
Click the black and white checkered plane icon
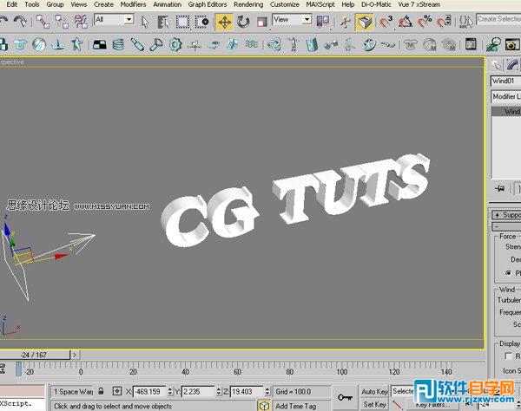100,44
